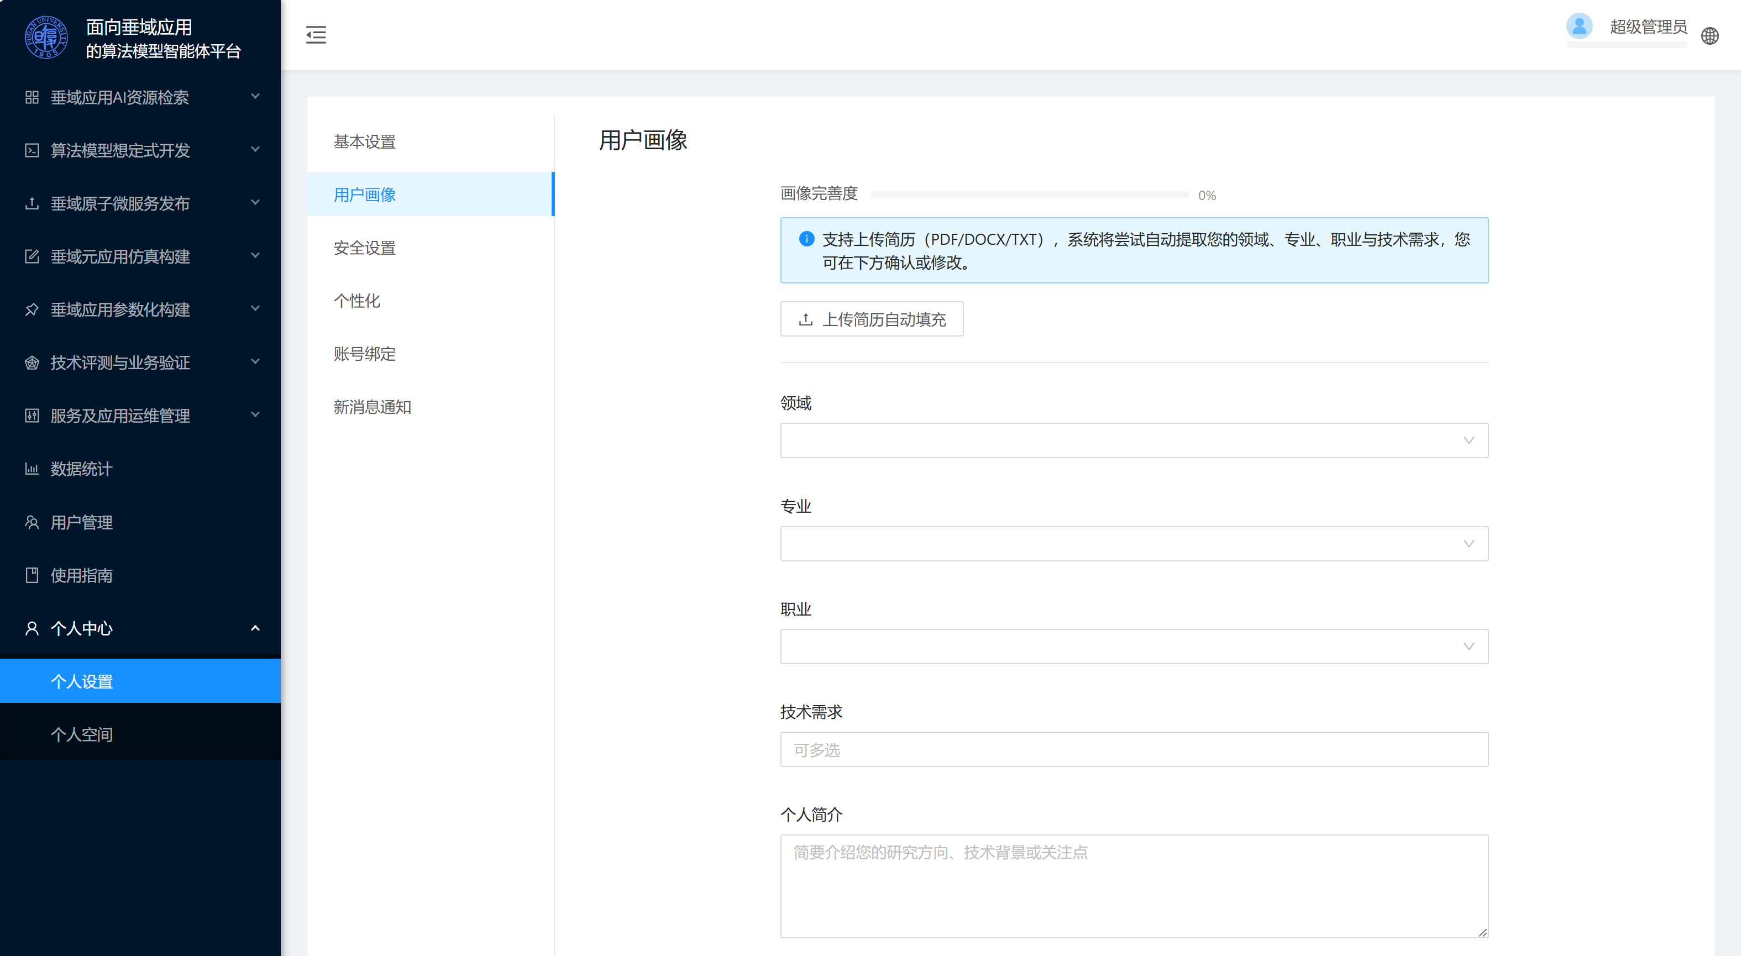Open 个人空间 in sidebar
The width and height of the screenshot is (1741, 956).
coord(140,734)
